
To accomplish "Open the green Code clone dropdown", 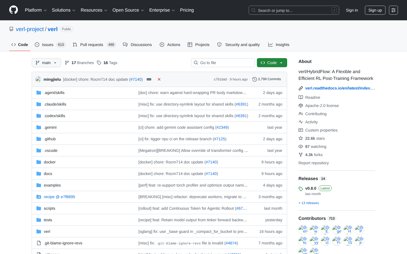I will coord(272,63).
